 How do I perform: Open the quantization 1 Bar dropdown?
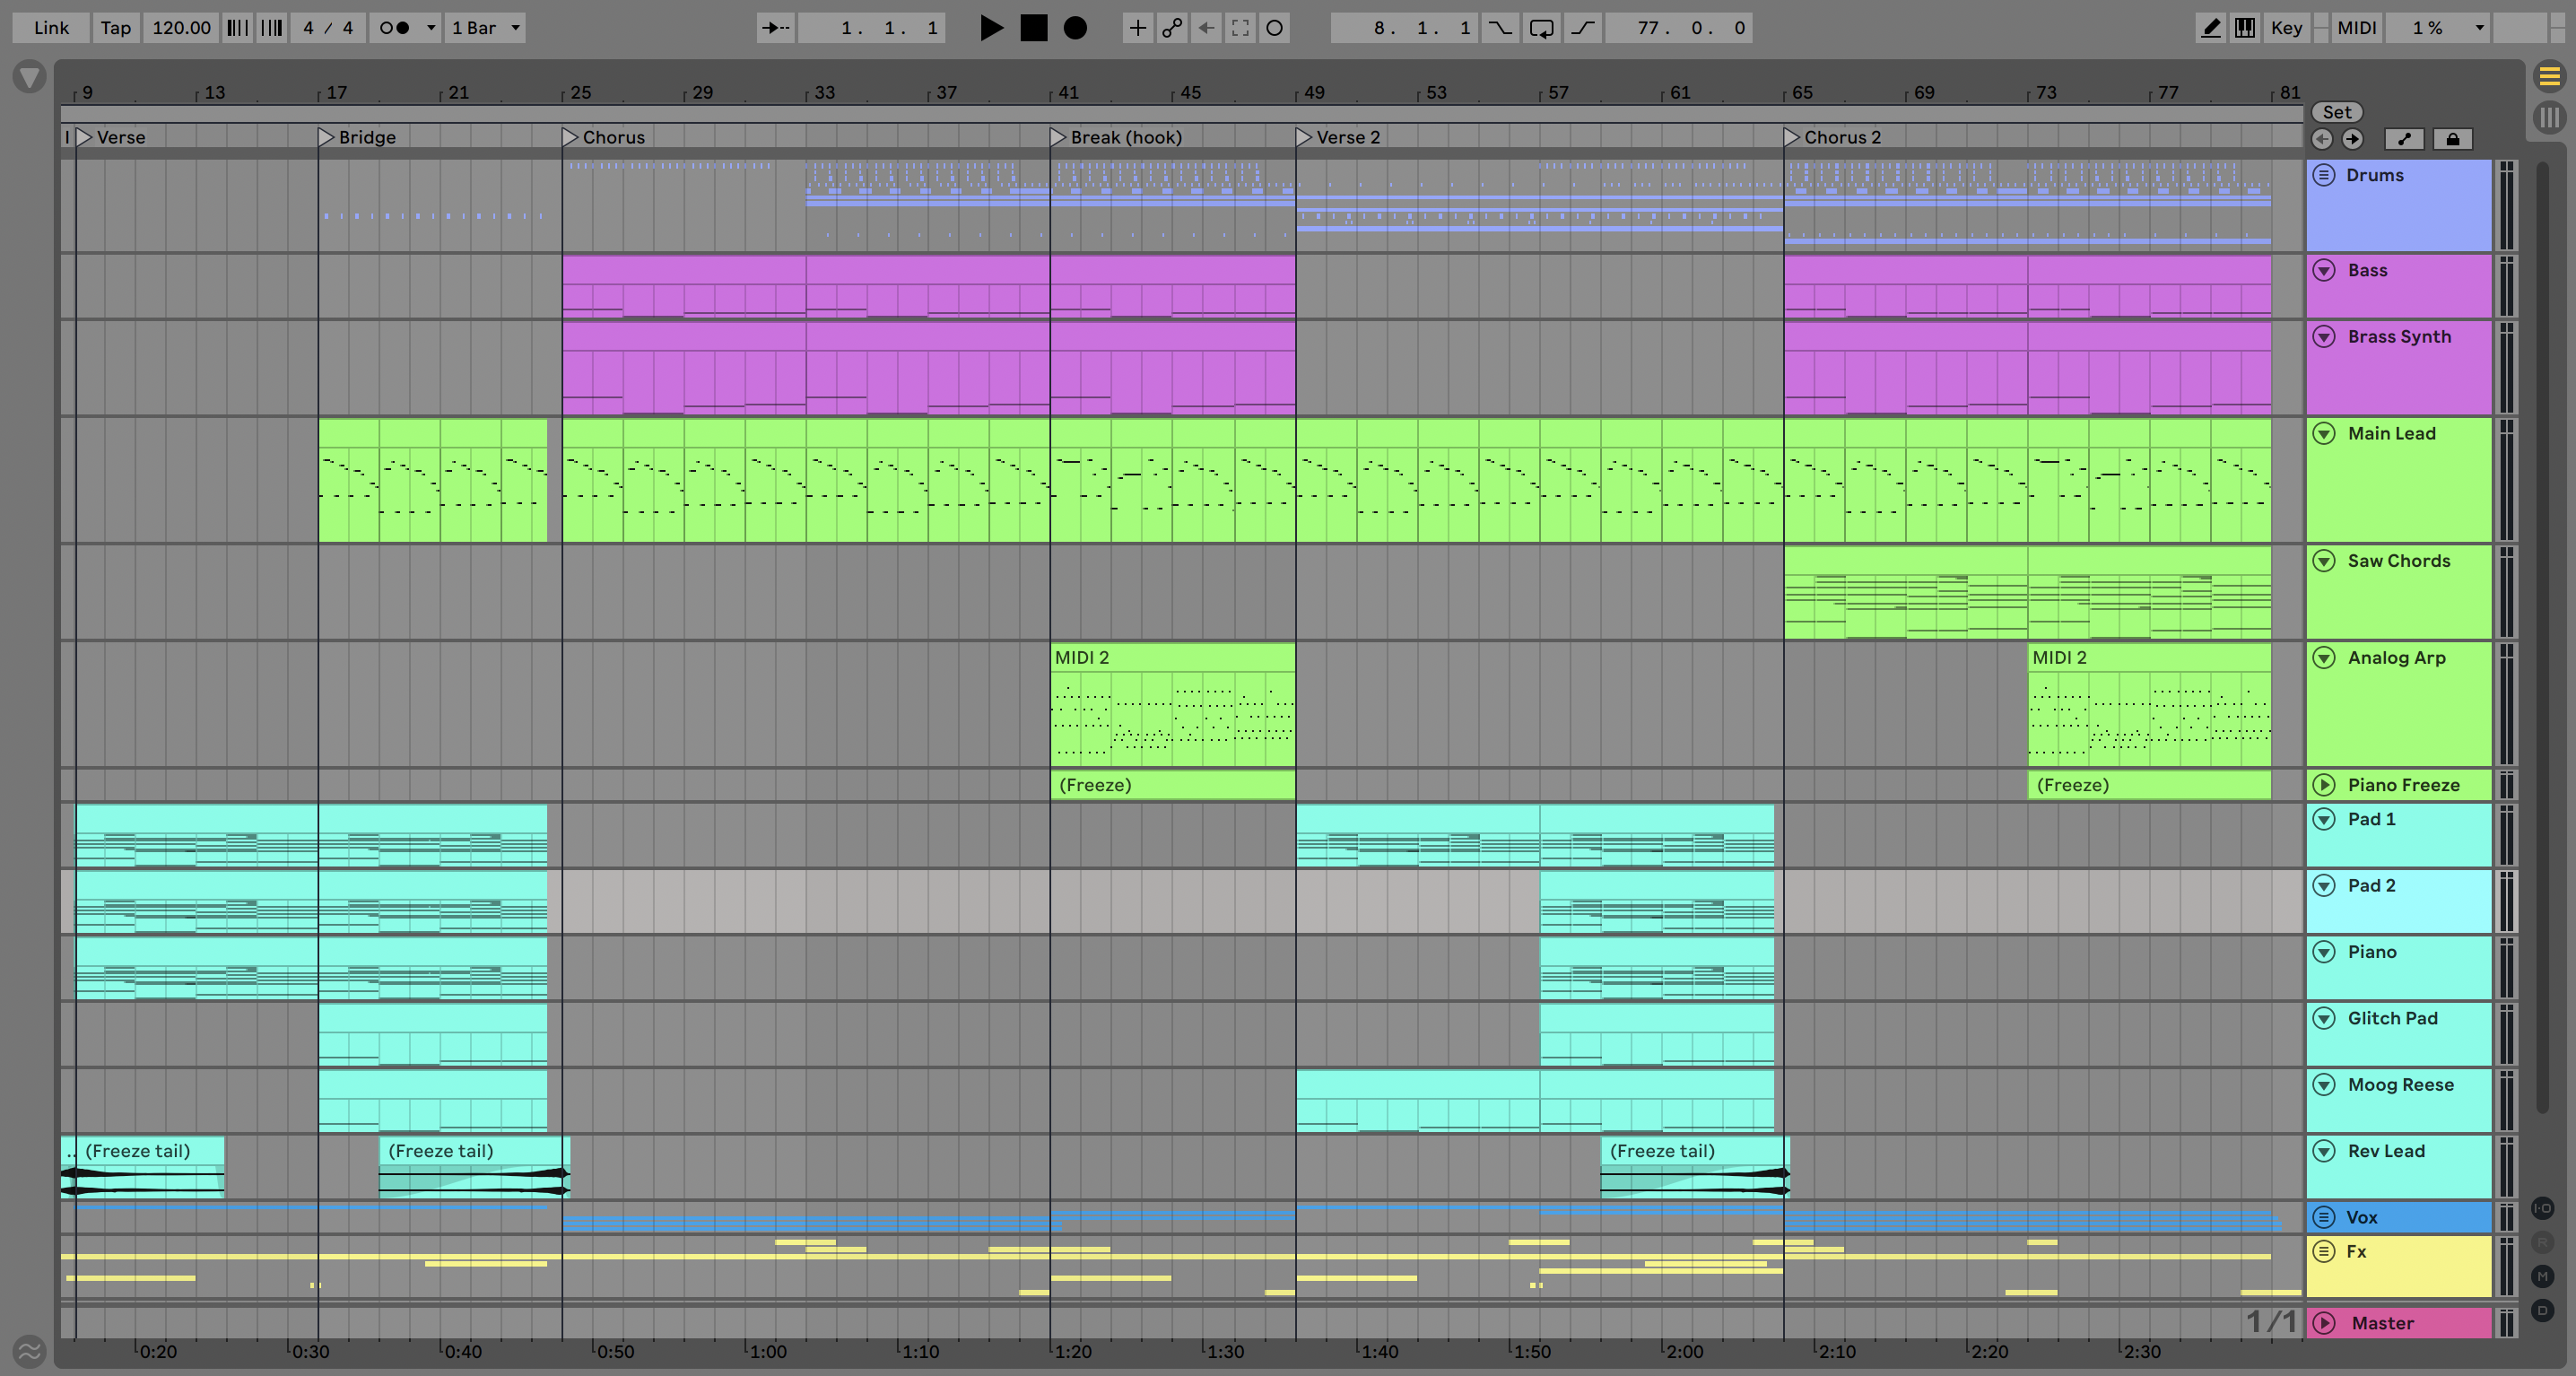click(x=486, y=28)
